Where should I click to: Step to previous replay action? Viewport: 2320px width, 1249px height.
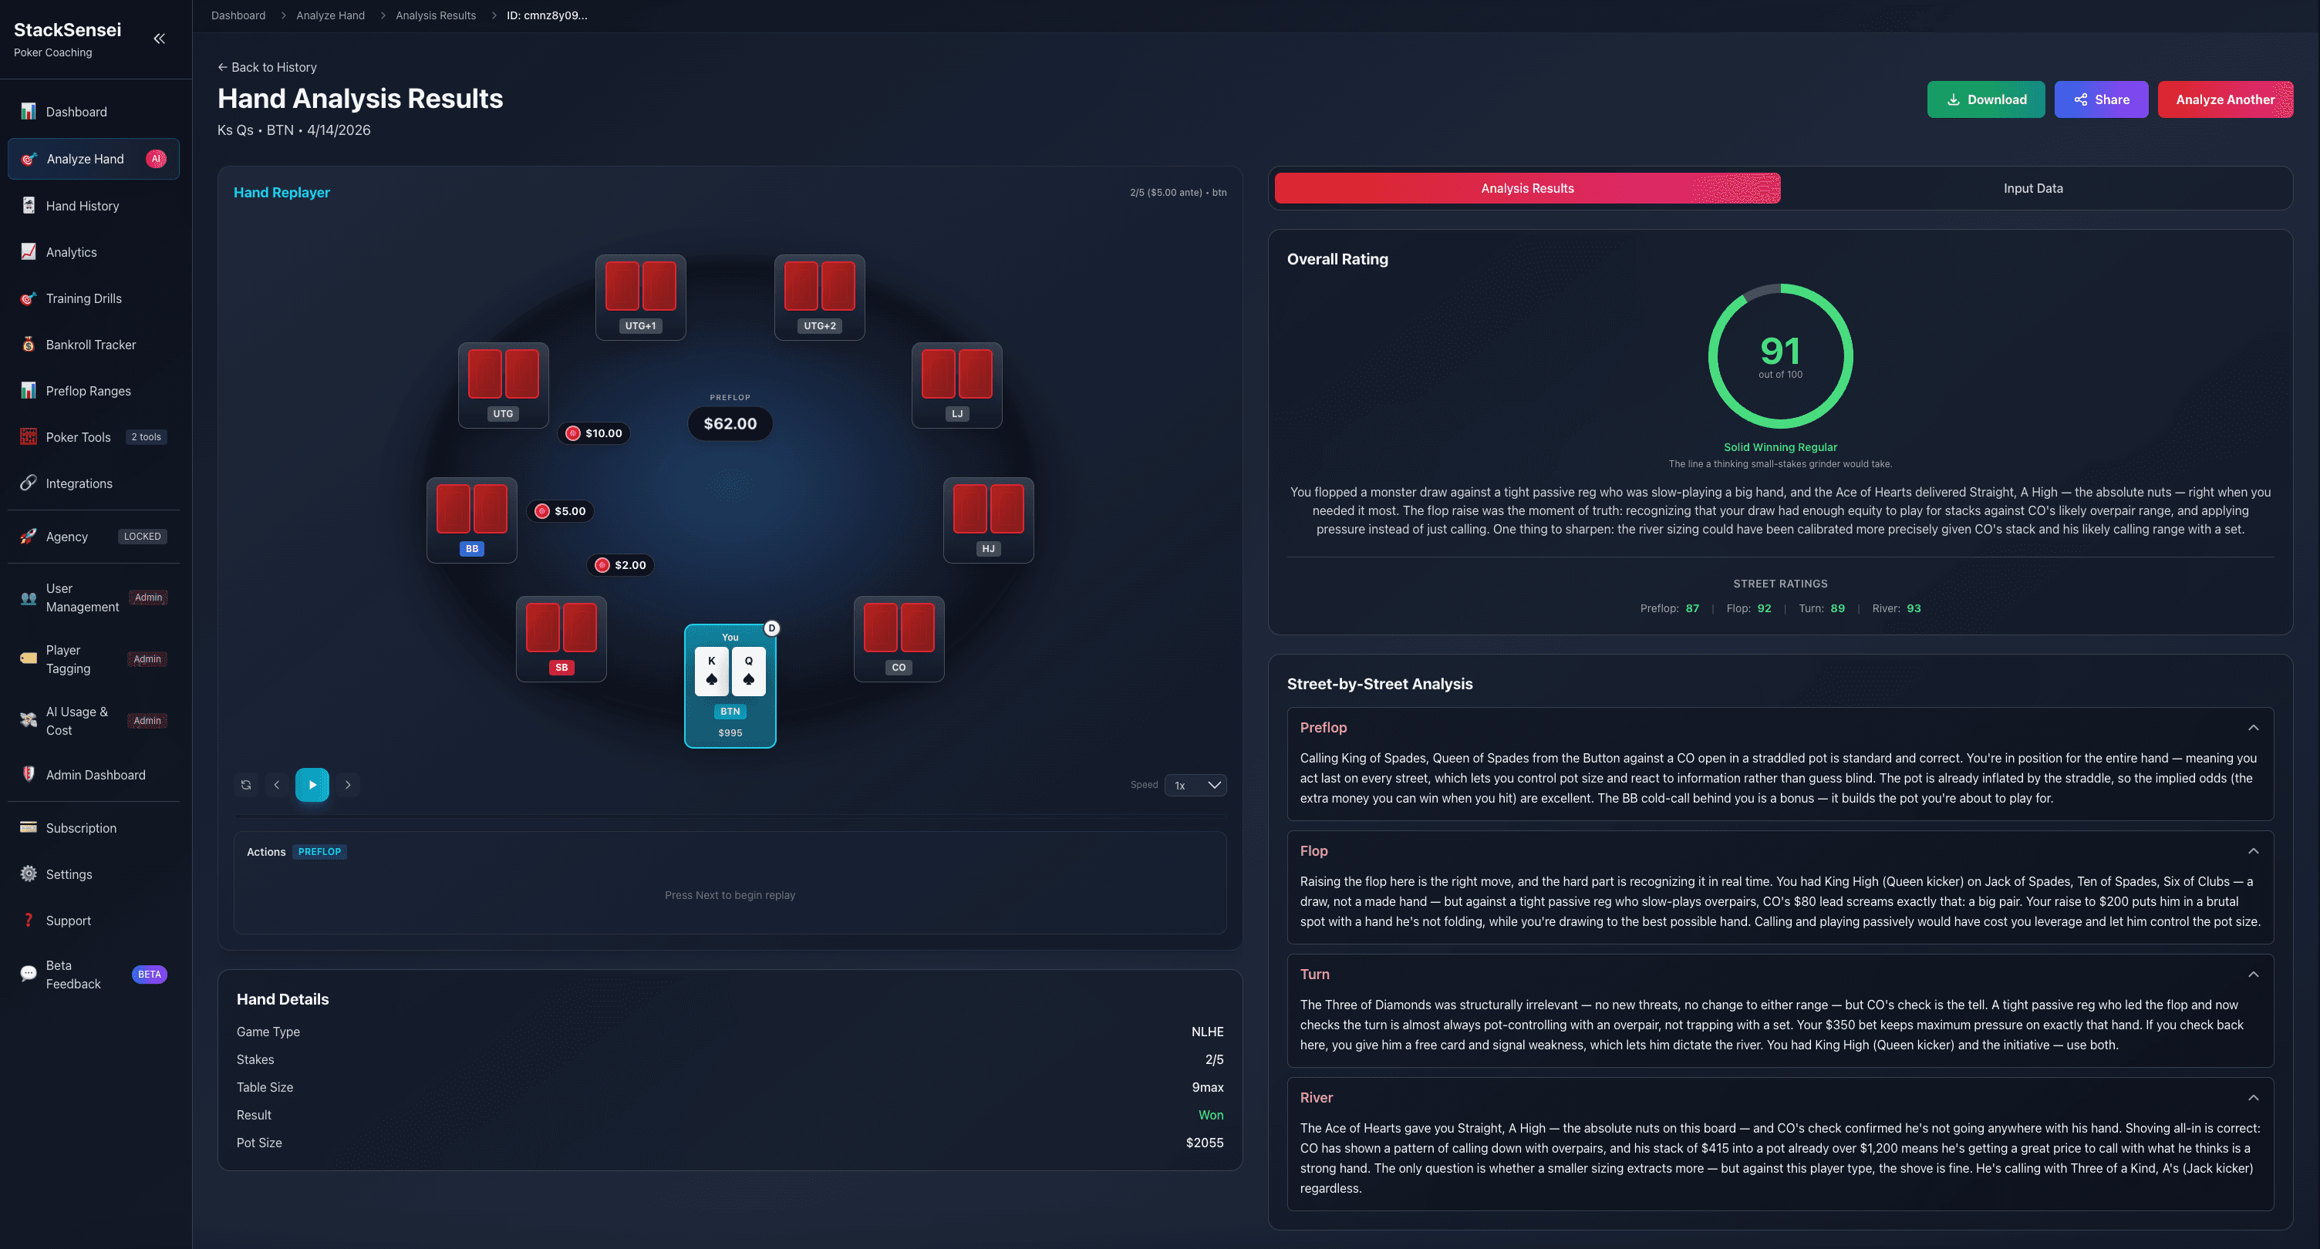point(276,785)
